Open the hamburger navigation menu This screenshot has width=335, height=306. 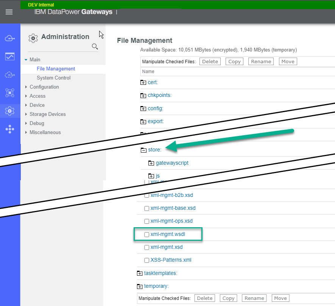pyautogui.click(x=9, y=12)
